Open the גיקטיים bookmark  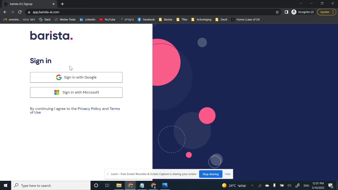[126, 20]
